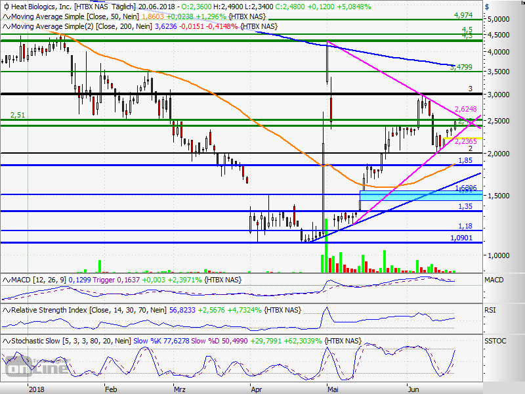The image size is (525, 394).
Task: Click the Jun label on the time axis
Action: pos(413,389)
